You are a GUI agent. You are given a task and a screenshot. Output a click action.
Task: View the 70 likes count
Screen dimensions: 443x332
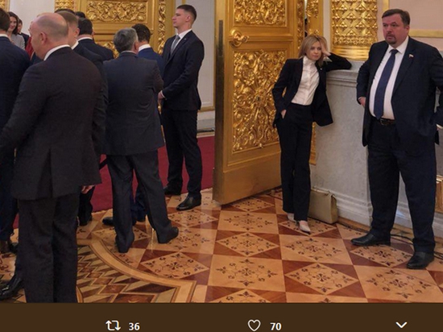click(x=275, y=326)
